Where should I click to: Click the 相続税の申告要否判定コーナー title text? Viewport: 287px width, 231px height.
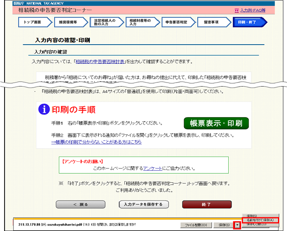[55, 10]
